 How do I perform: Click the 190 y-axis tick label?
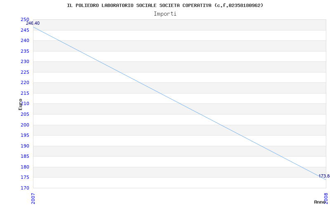pyautogui.click(x=25, y=146)
